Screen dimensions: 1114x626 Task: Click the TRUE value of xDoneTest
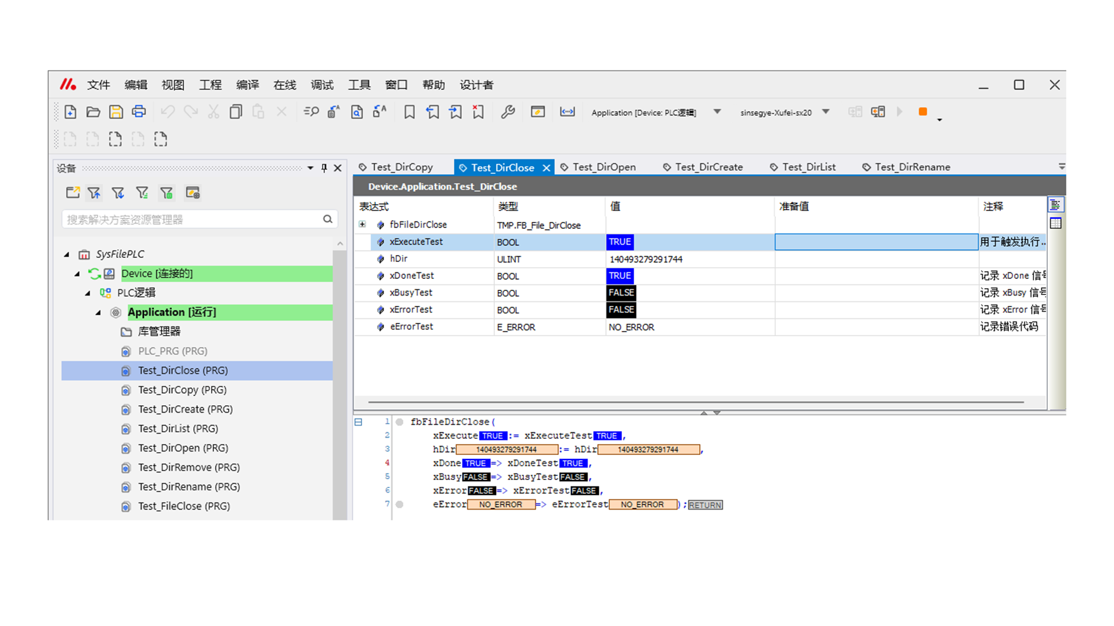click(620, 276)
